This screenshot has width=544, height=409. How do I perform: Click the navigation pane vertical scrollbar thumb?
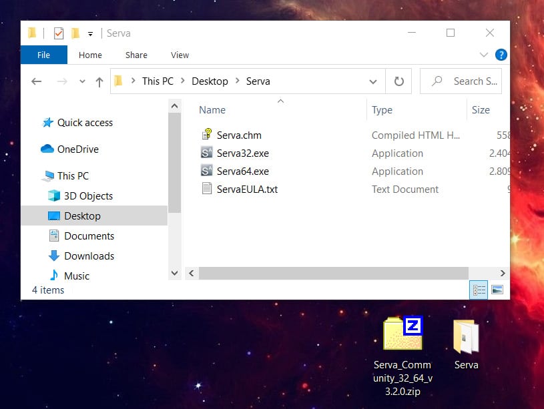click(174, 163)
